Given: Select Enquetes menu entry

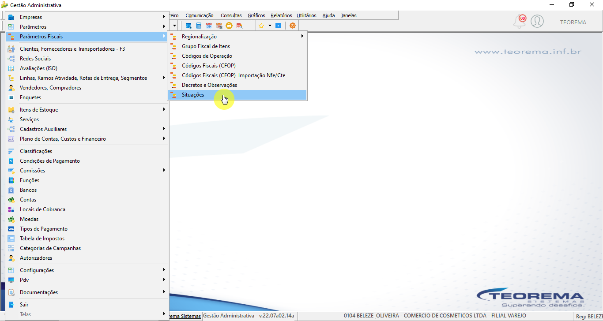Looking at the screenshot, I should [x=87, y=97].
